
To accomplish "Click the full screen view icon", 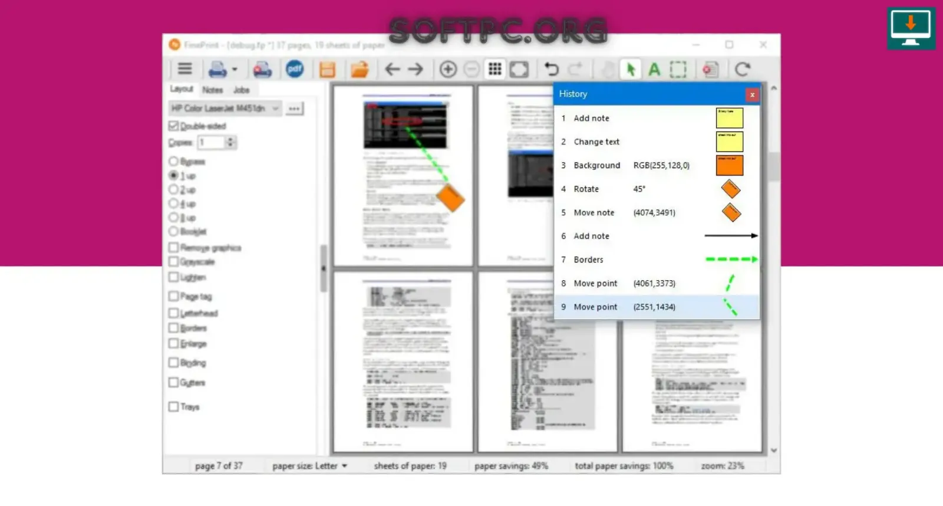I will click(519, 70).
